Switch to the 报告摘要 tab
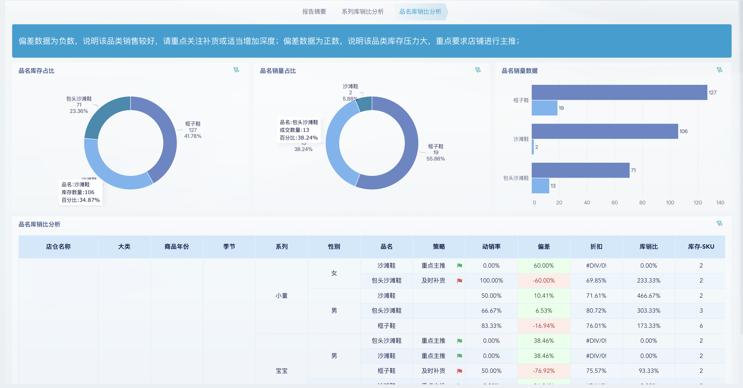 pos(314,12)
